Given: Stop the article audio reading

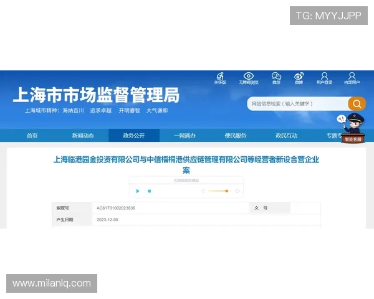Looking at the screenshot, I should point(150,191).
